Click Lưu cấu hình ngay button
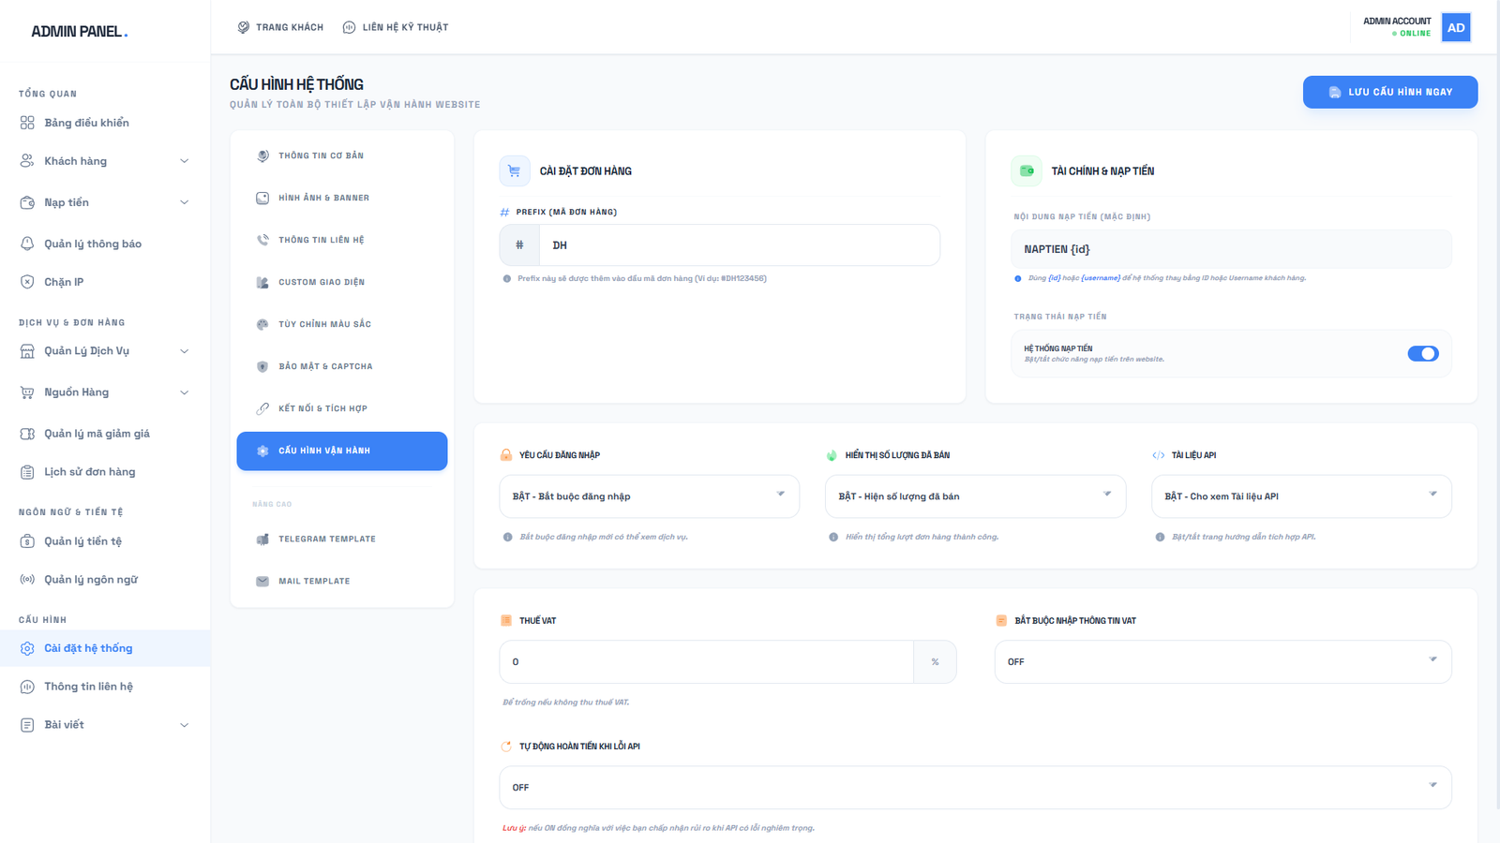Image resolution: width=1500 pixels, height=843 pixels. [x=1389, y=92]
